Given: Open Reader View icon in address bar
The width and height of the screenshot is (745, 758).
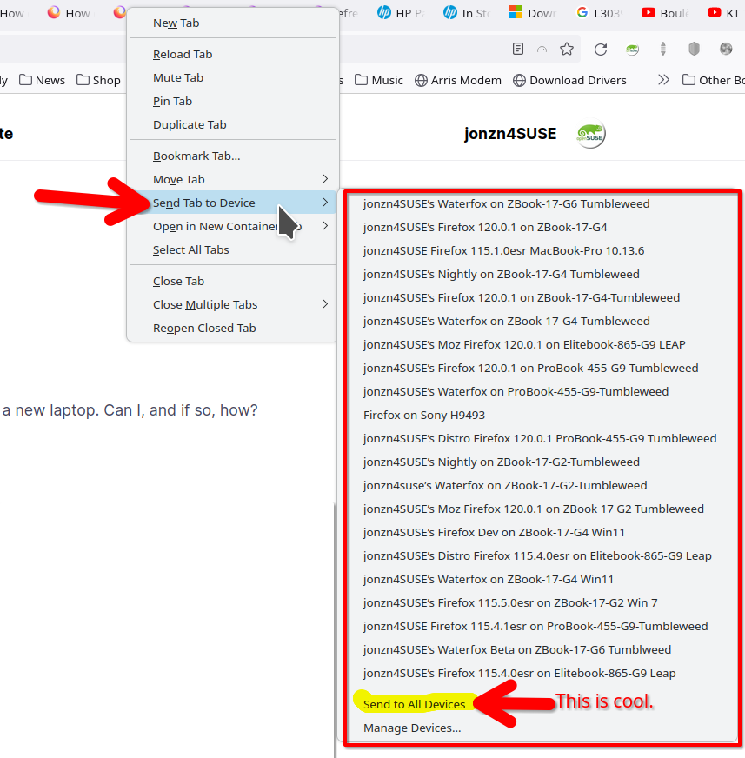Looking at the screenshot, I should pos(518,49).
